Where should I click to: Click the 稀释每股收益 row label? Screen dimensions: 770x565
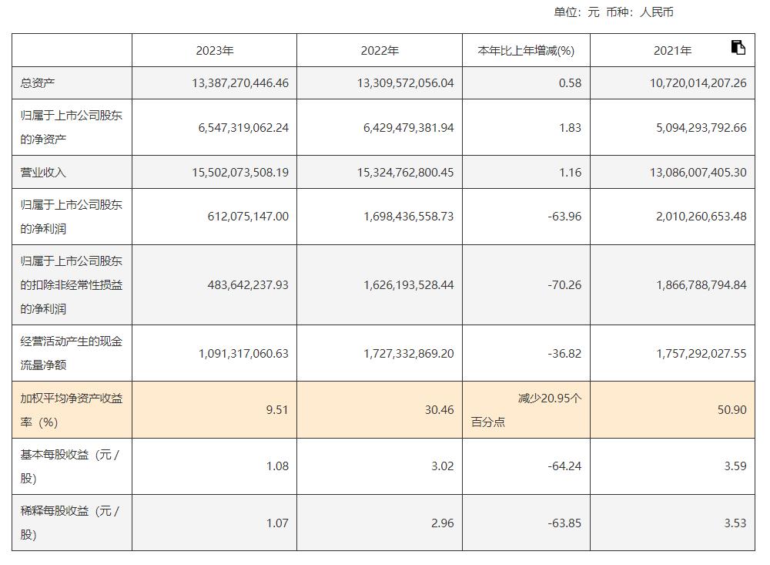[72, 522]
